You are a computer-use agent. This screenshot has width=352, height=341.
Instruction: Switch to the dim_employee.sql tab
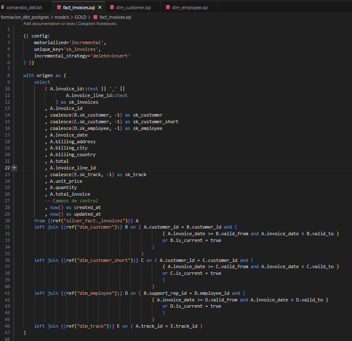pyautogui.click(x=190, y=7)
